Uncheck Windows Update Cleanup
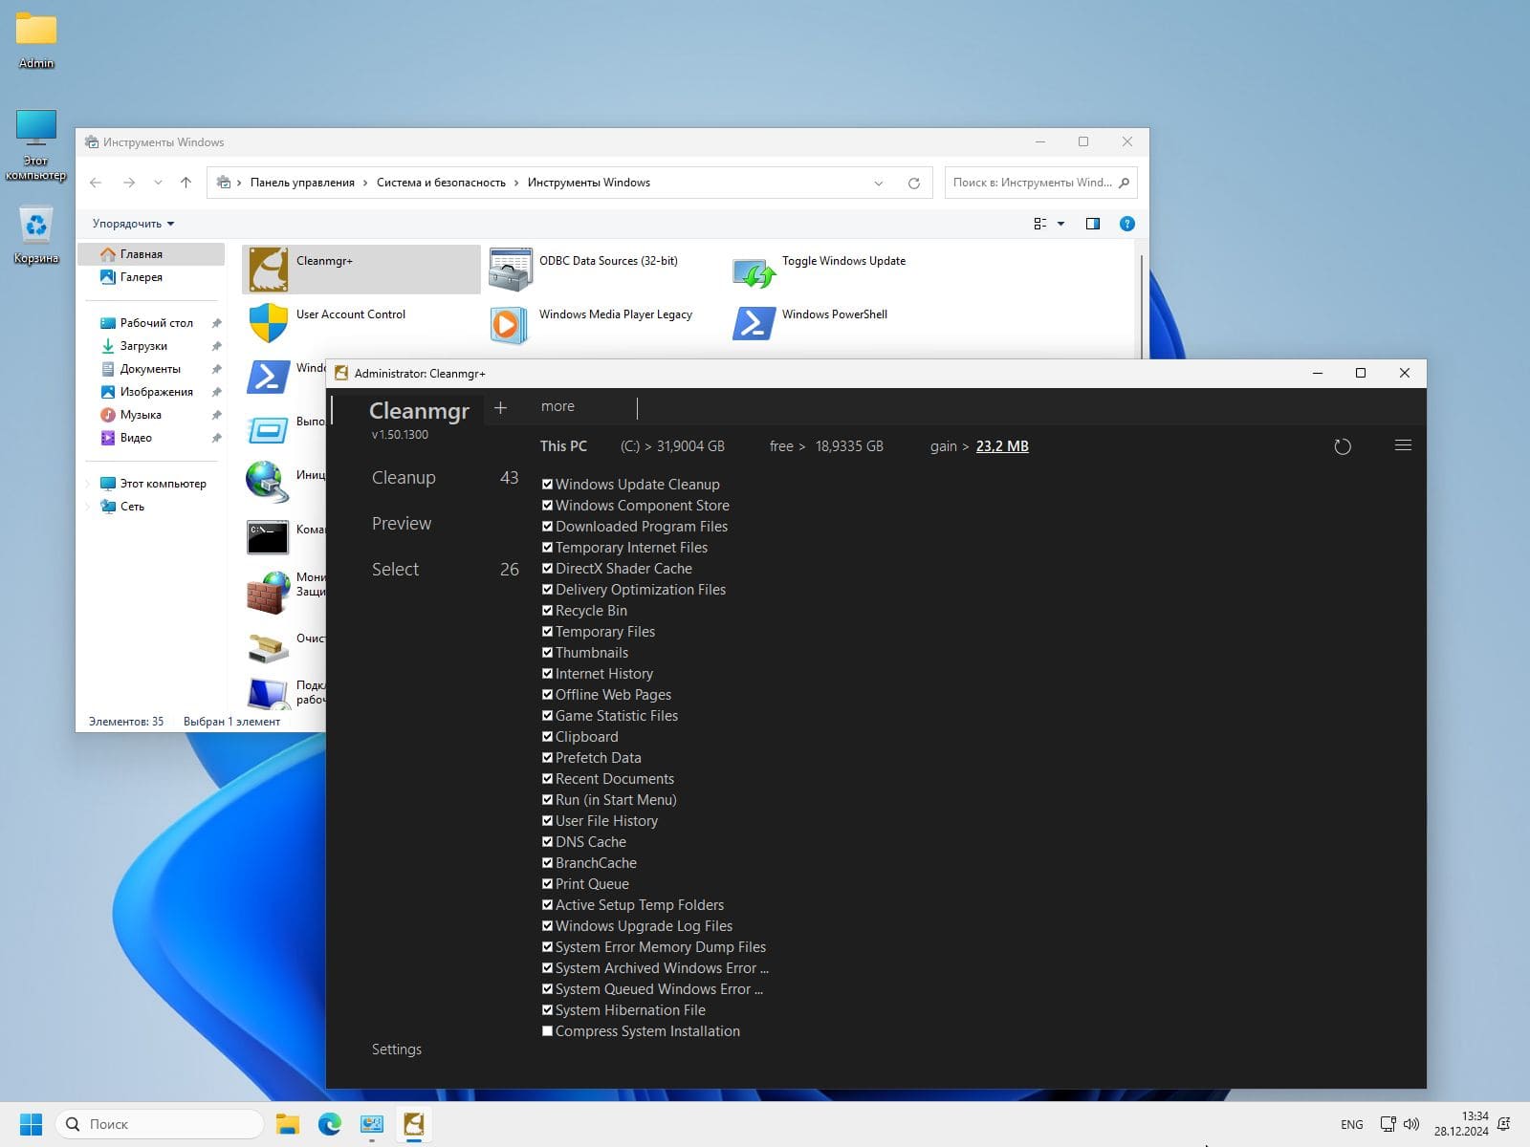 pyautogui.click(x=547, y=485)
